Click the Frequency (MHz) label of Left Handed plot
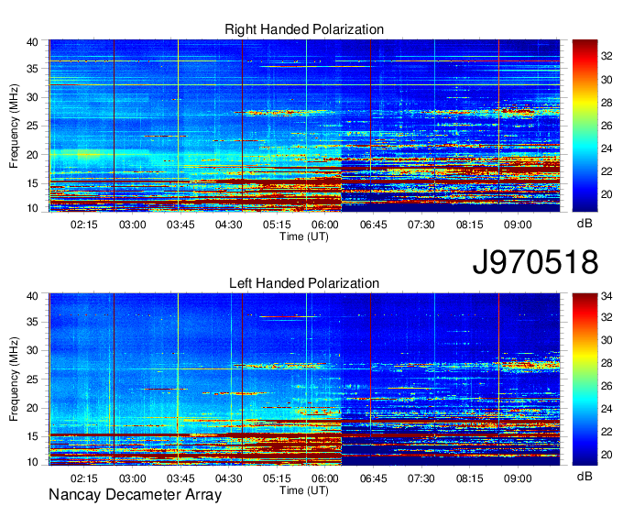Screen dimensions: 623x506 [14, 379]
